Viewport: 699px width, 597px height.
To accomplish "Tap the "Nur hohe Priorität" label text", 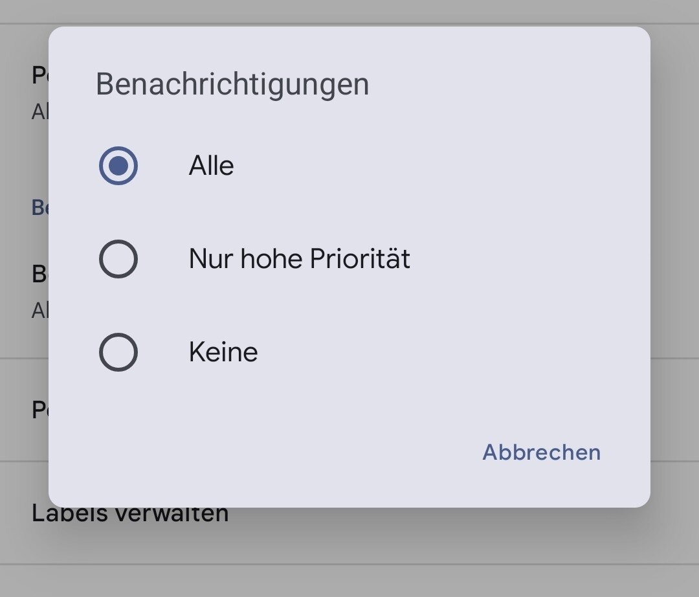I will 299,259.
